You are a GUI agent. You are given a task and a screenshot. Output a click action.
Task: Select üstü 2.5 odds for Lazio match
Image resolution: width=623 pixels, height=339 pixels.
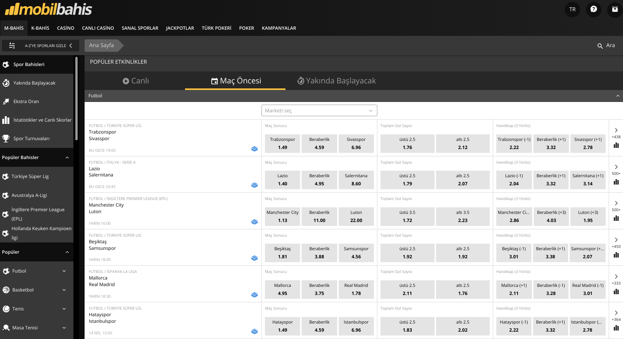(x=407, y=180)
